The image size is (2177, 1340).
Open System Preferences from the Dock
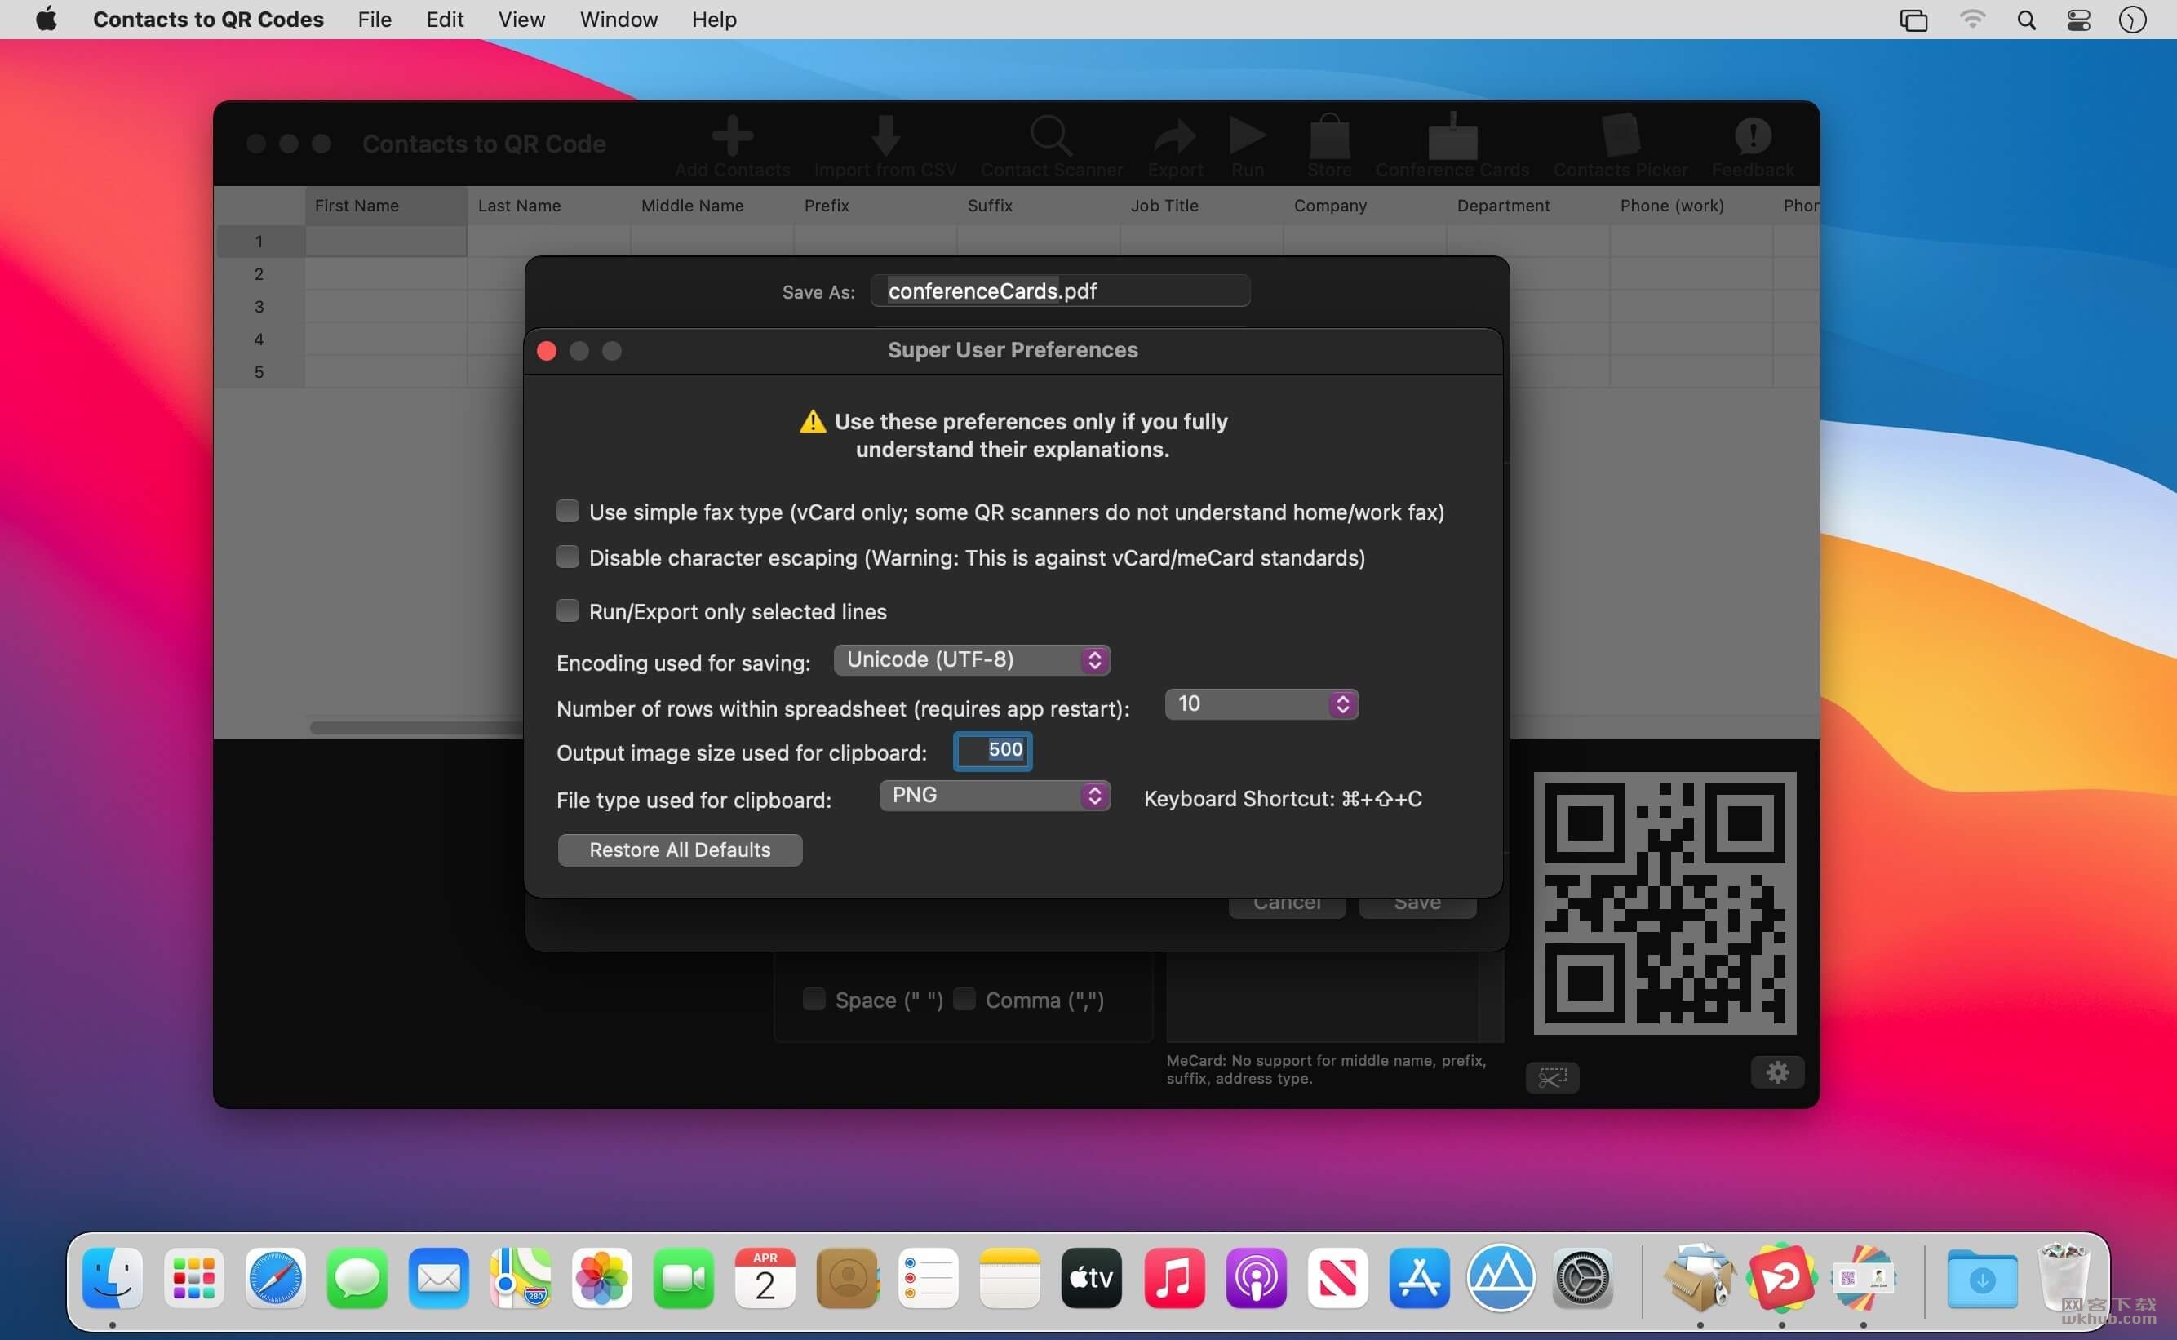(1582, 1278)
